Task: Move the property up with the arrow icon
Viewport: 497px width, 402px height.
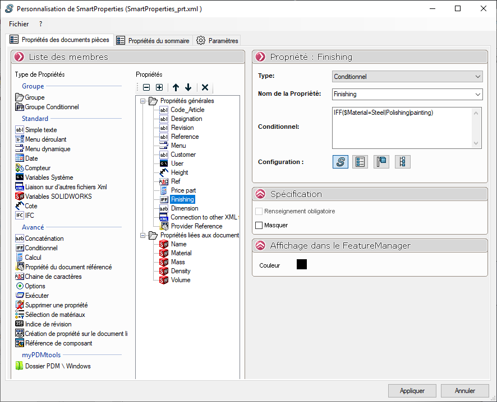Action: coord(176,87)
